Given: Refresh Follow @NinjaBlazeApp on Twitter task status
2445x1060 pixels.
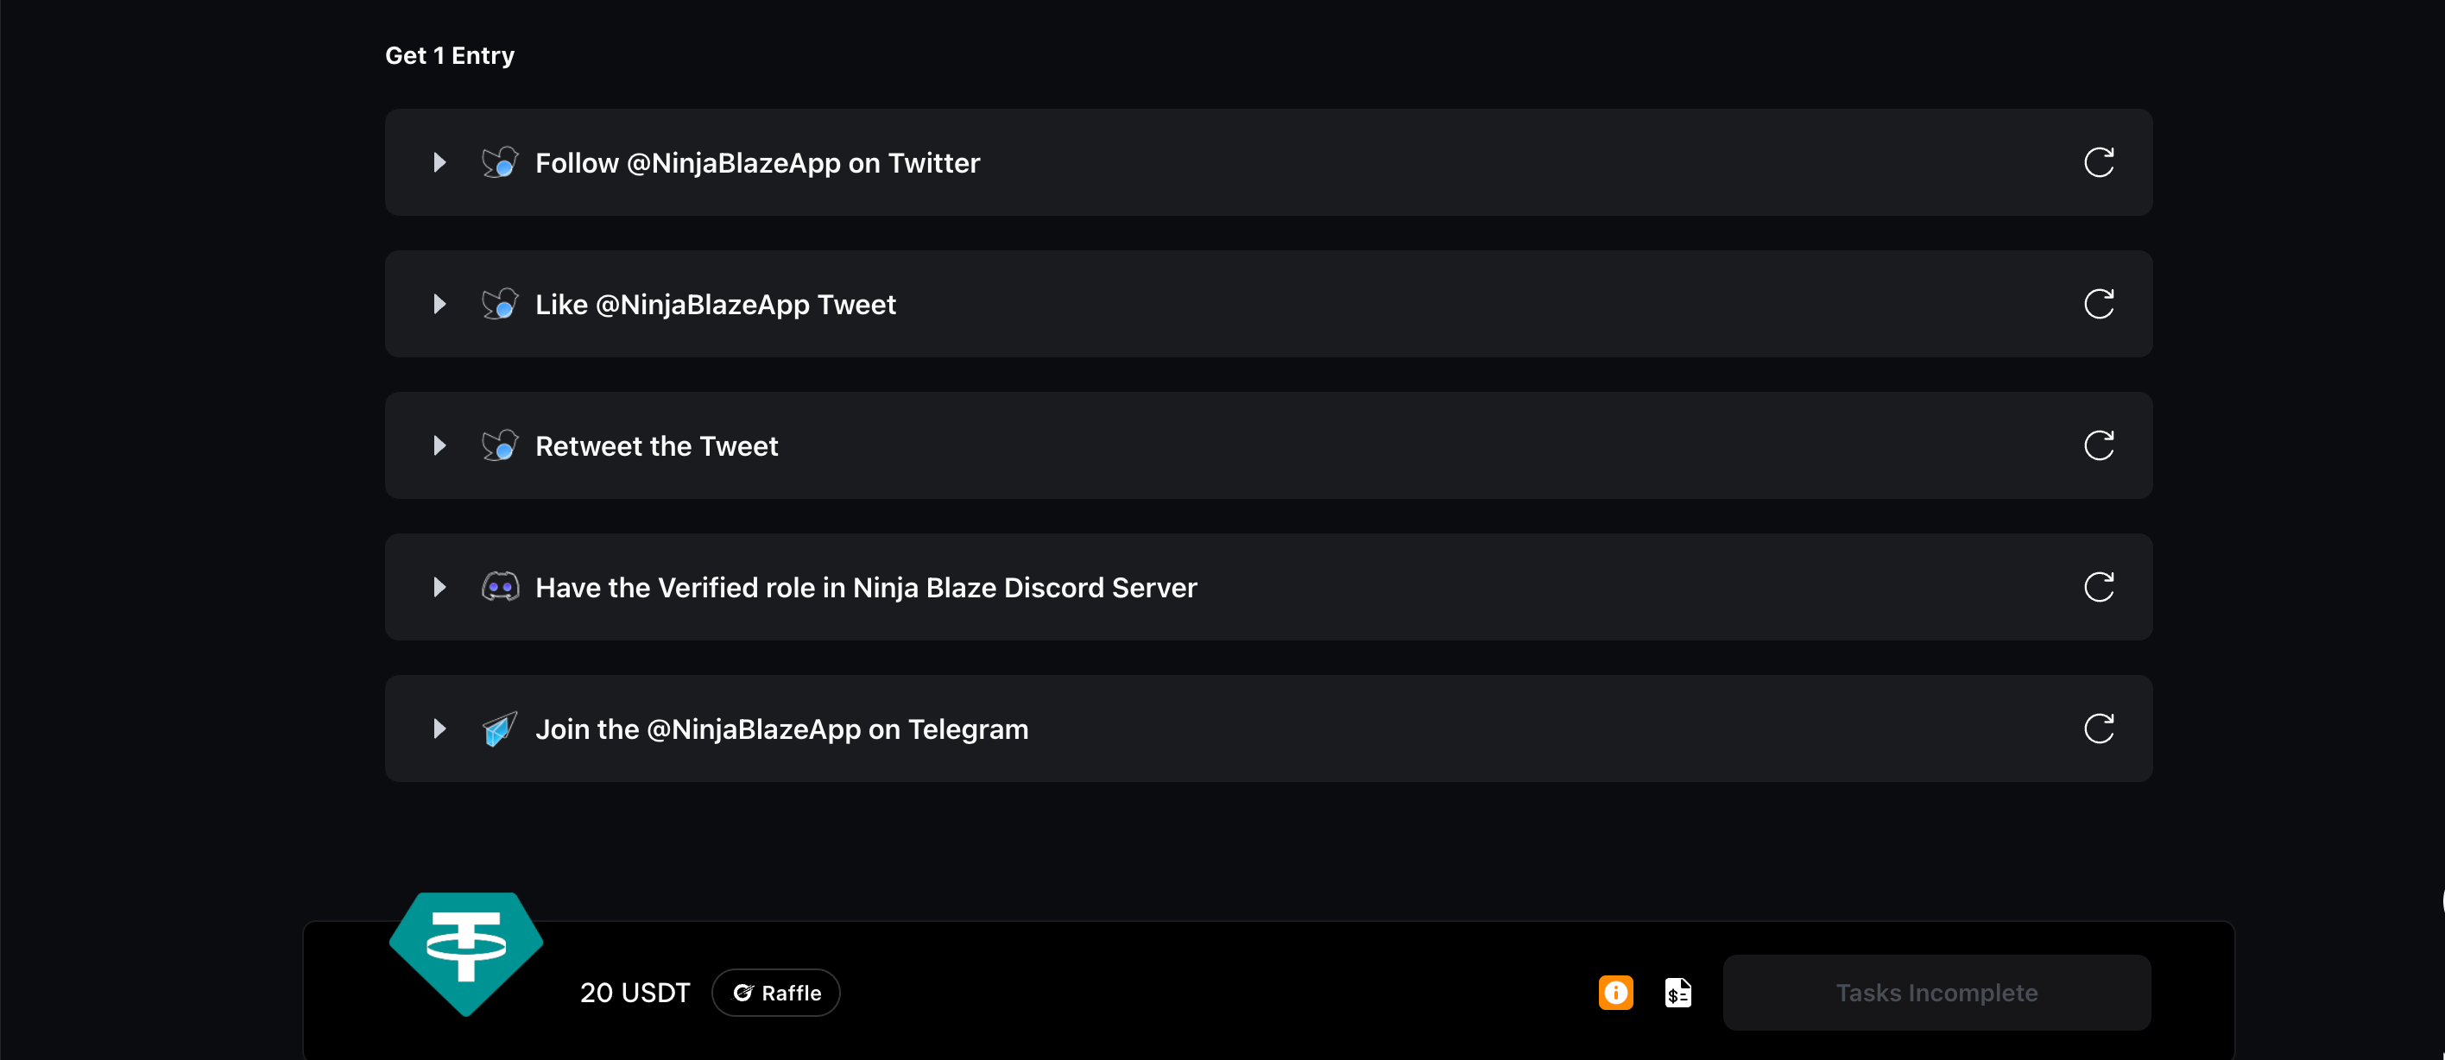Looking at the screenshot, I should coord(2099,162).
